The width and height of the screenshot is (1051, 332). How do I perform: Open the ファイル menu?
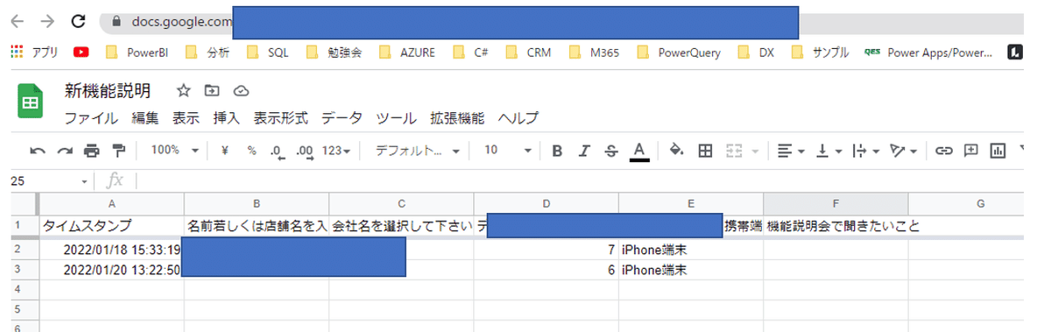[x=92, y=118]
